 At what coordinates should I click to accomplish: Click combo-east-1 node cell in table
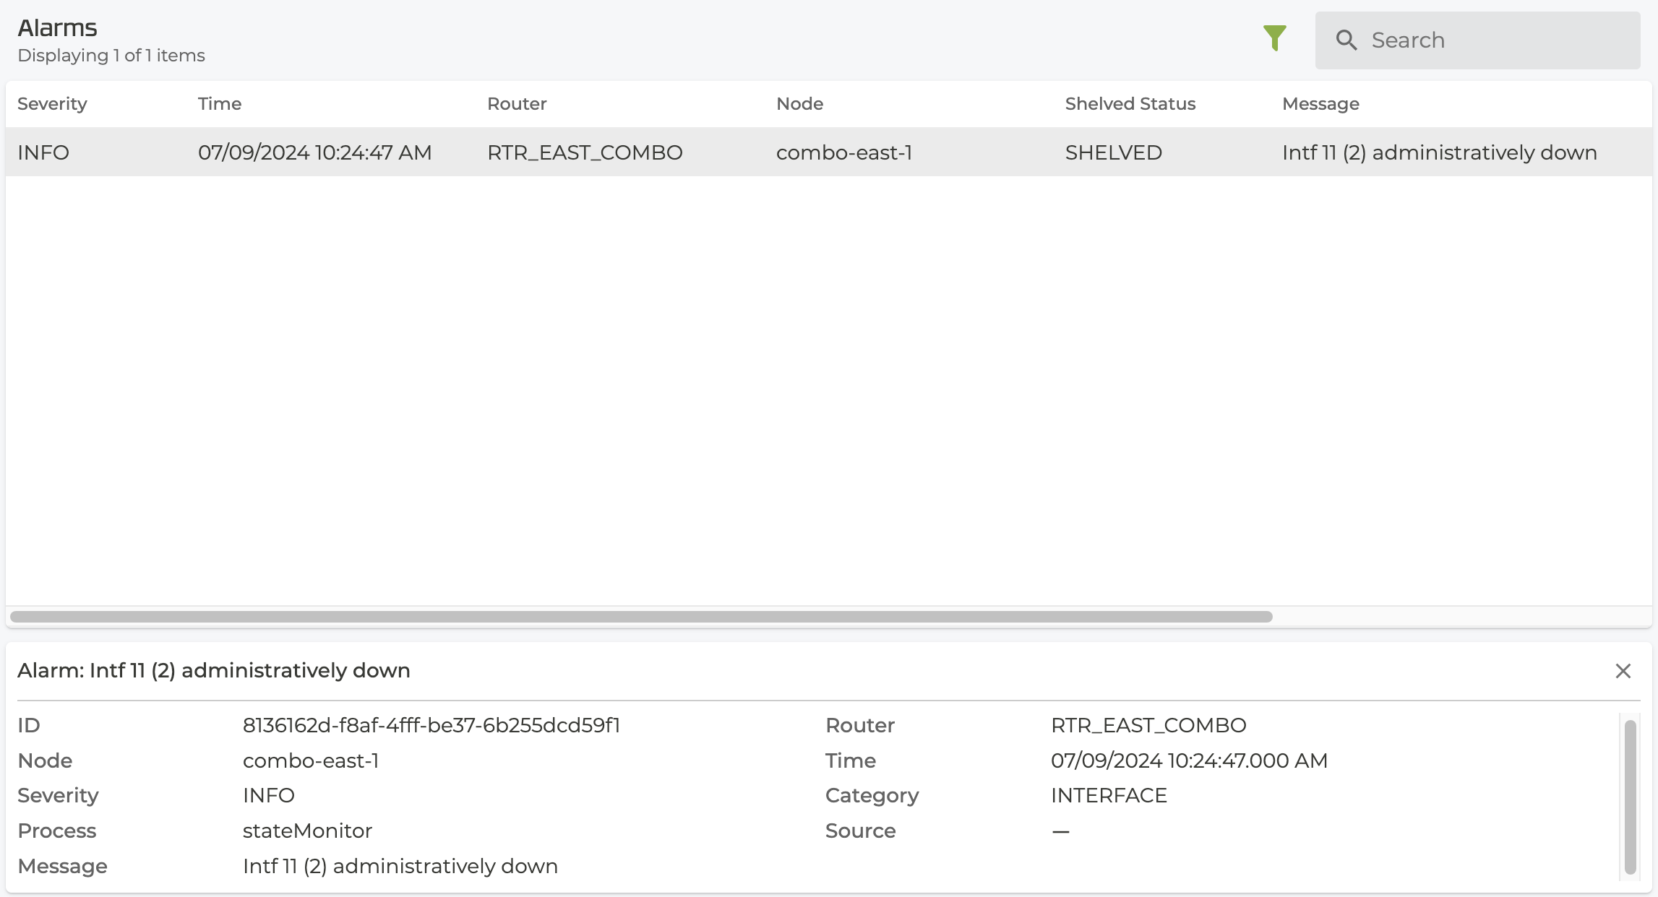(x=843, y=152)
